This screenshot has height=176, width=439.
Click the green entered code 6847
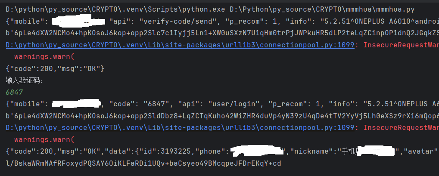(14, 92)
